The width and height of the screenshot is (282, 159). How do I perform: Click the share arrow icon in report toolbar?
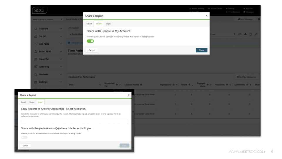click(240, 34)
